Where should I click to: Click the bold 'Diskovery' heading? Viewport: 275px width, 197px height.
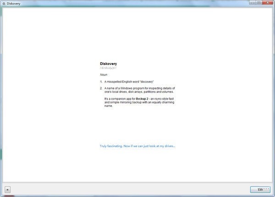pyautogui.click(x=108, y=64)
